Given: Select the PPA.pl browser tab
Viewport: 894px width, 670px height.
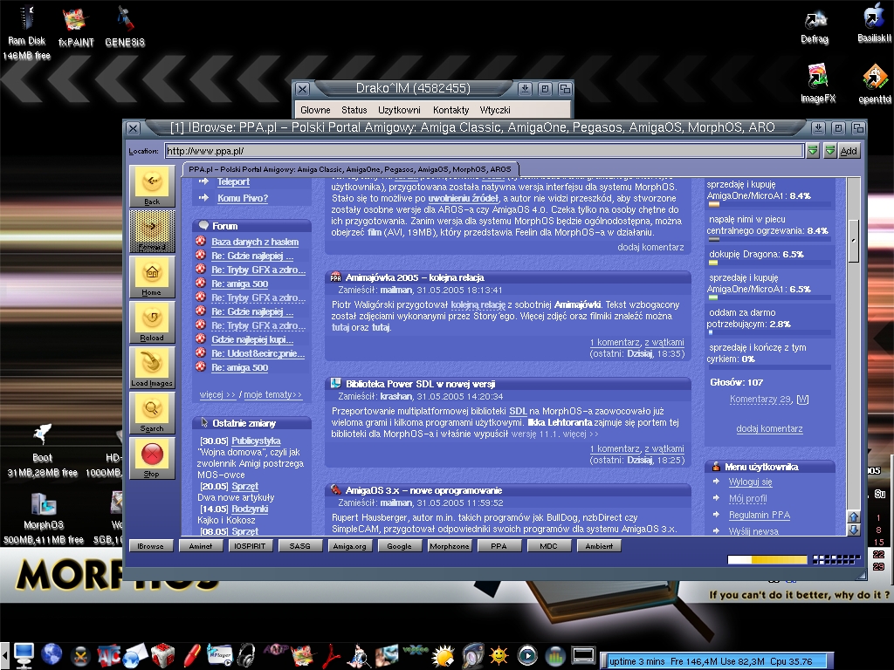Looking at the screenshot, I should [350, 169].
